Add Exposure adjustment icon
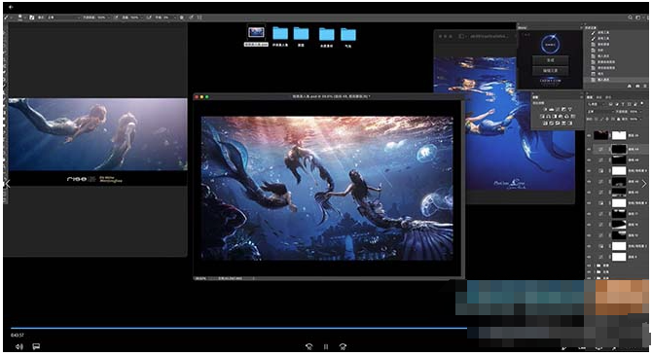This screenshot has width=652, height=356. tap(563, 109)
